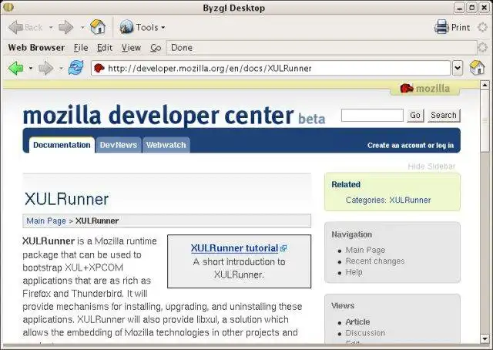
Task: Click the Main Page breadcrumb link
Action: pos(46,221)
